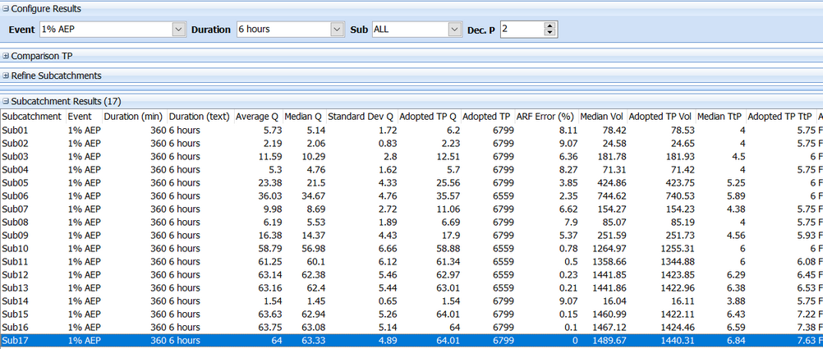Decrease decimal places with down arrow
Image resolution: width=823 pixels, height=349 pixels.
click(549, 33)
